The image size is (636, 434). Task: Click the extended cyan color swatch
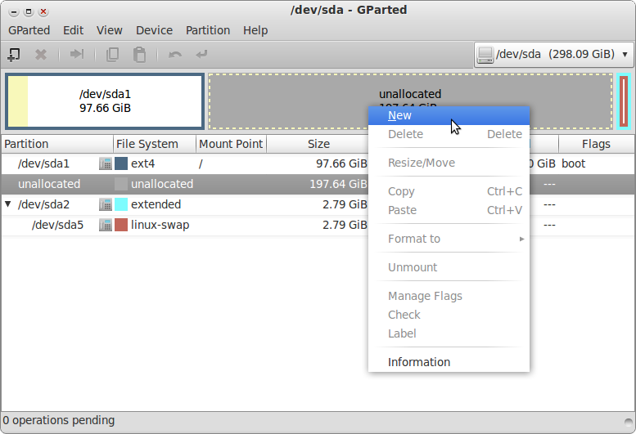tap(121, 204)
